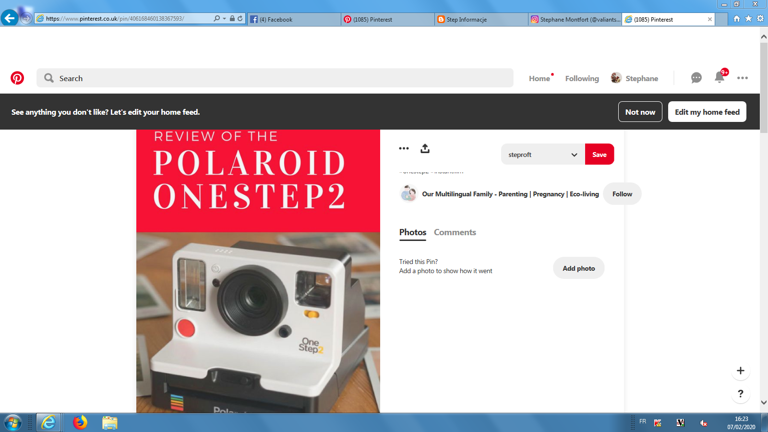This screenshot has width=768, height=432.
Task: Click the Windows Start button
Action: 13,422
